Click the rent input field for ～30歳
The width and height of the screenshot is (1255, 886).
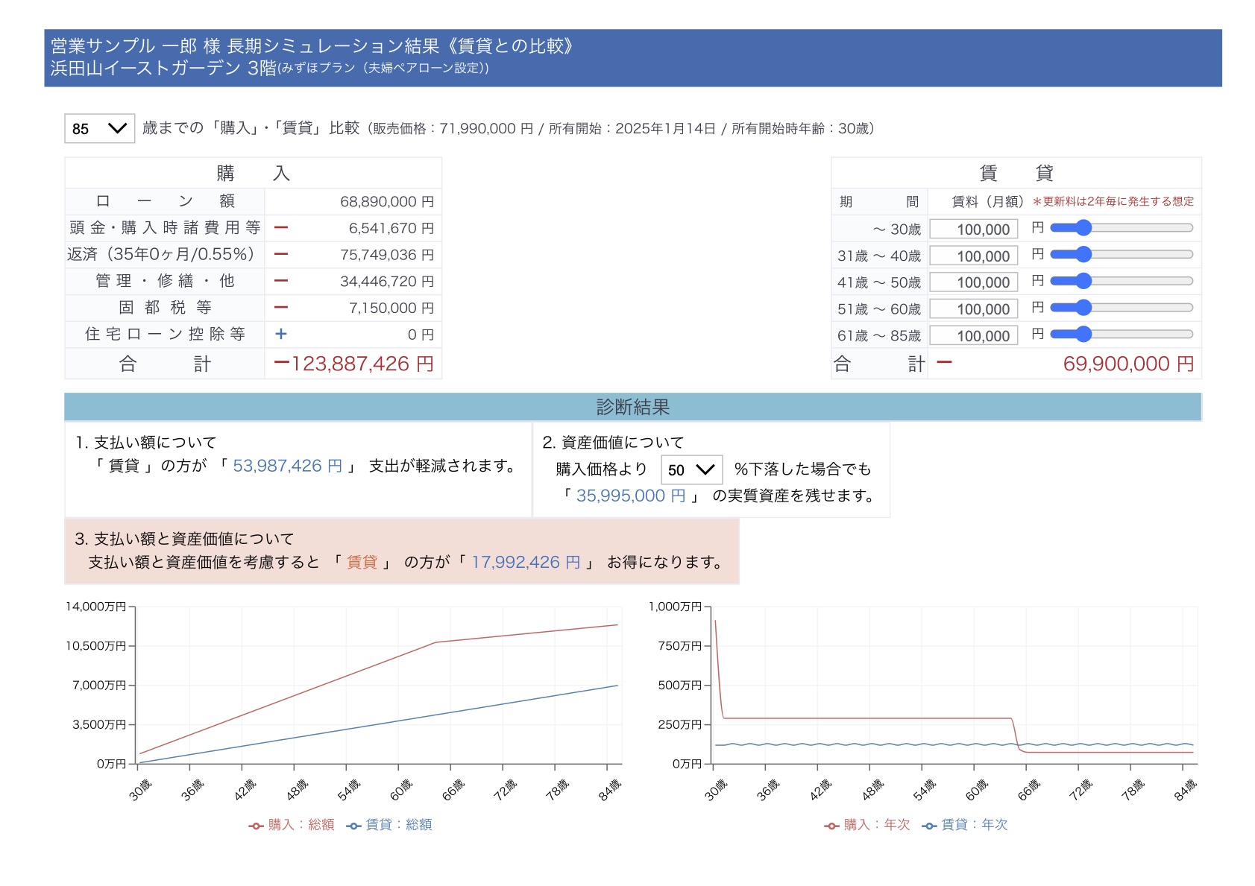click(x=973, y=229)
